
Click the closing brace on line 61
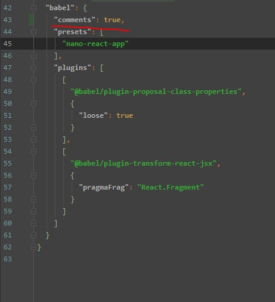48,236
